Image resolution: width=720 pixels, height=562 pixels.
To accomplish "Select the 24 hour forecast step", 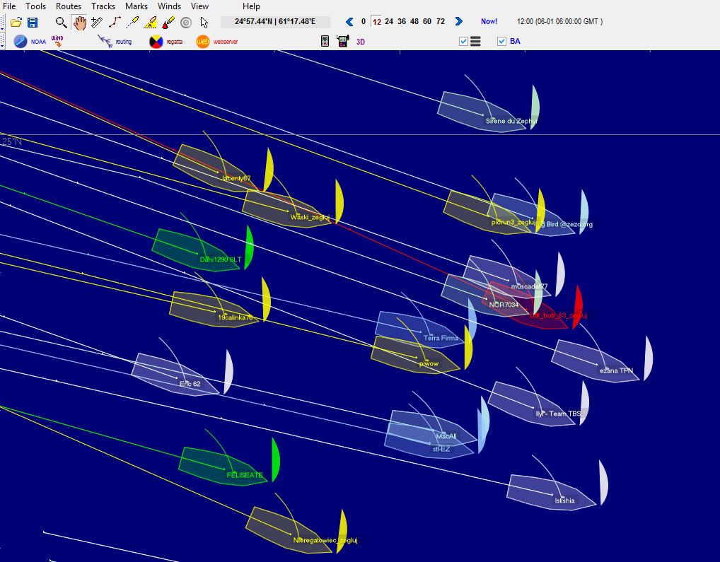I will click(389, 22).
